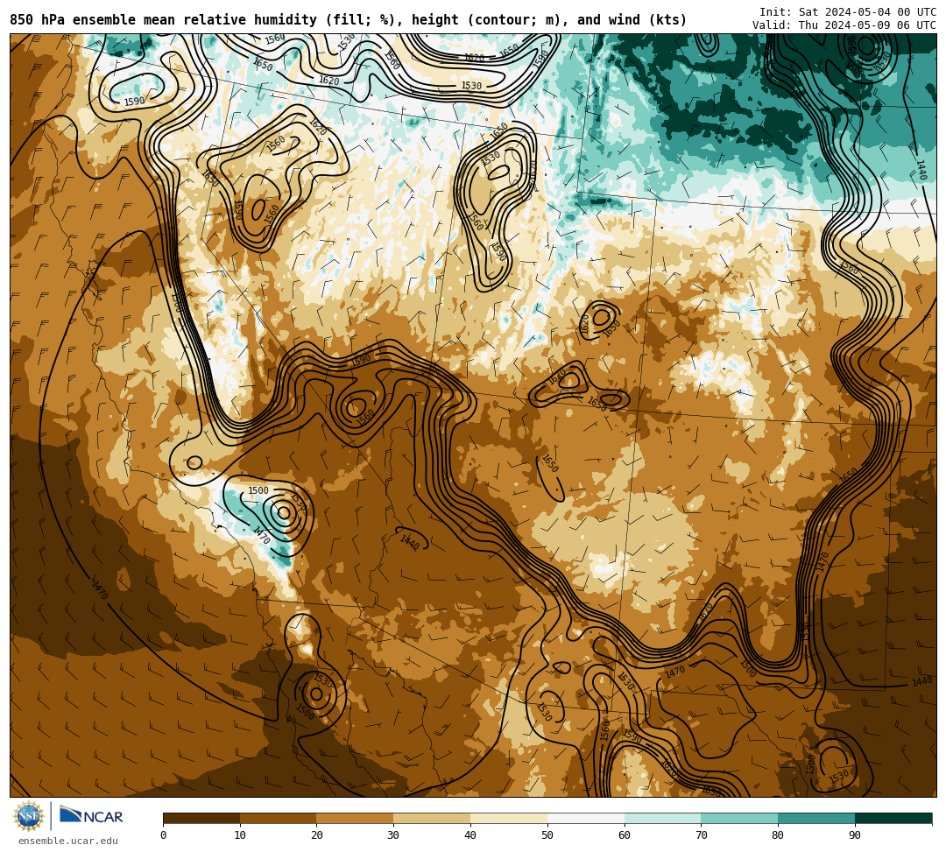Click the colorbar tick label '10'
The image size is (946, 852).
coord(240,835)
